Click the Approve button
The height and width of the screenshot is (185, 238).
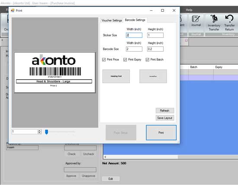71,176
